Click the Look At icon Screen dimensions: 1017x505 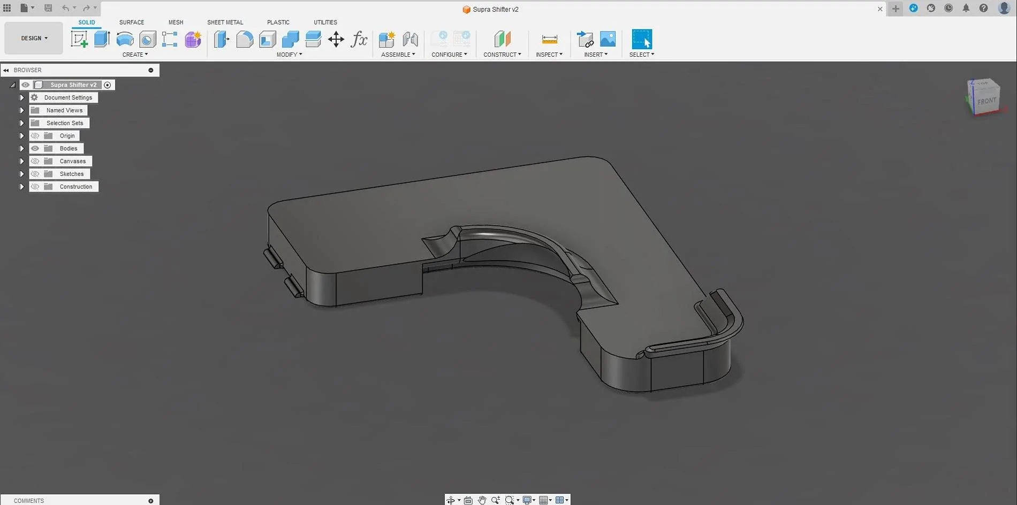click(468, 500)
